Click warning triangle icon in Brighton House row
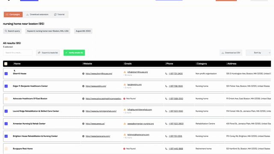Viewport: 274px width, 154px height. click(125, 135)
